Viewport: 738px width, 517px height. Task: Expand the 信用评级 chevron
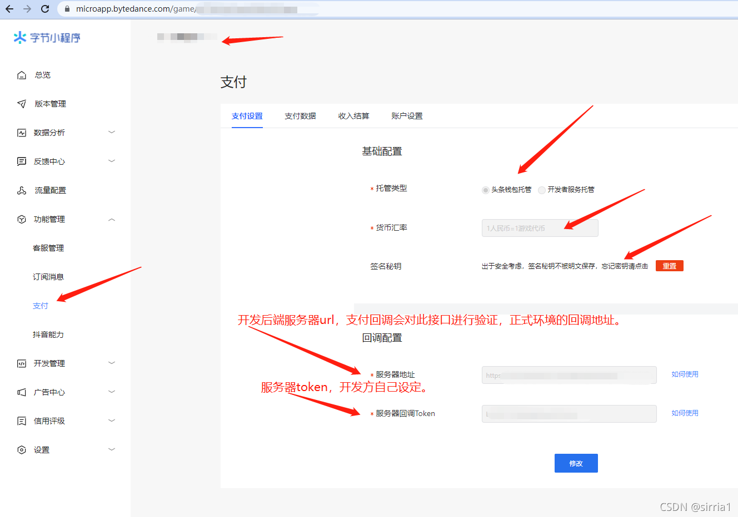coord(112,420)
